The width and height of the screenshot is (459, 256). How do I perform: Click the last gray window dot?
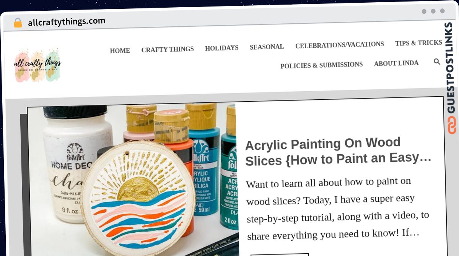442,11
